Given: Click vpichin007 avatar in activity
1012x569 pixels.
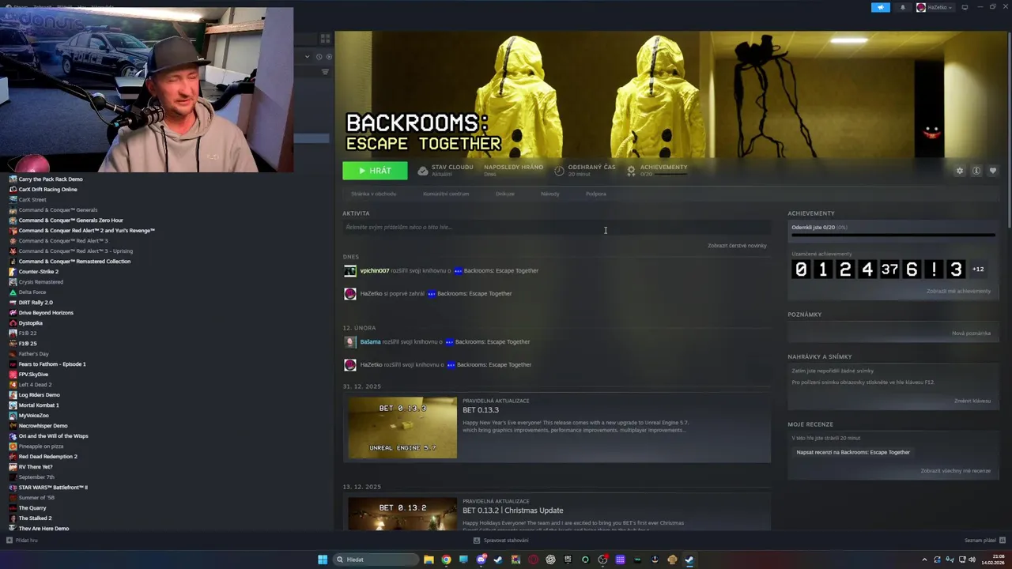Looking at the screenshot, I should click(x=350, y=271).
